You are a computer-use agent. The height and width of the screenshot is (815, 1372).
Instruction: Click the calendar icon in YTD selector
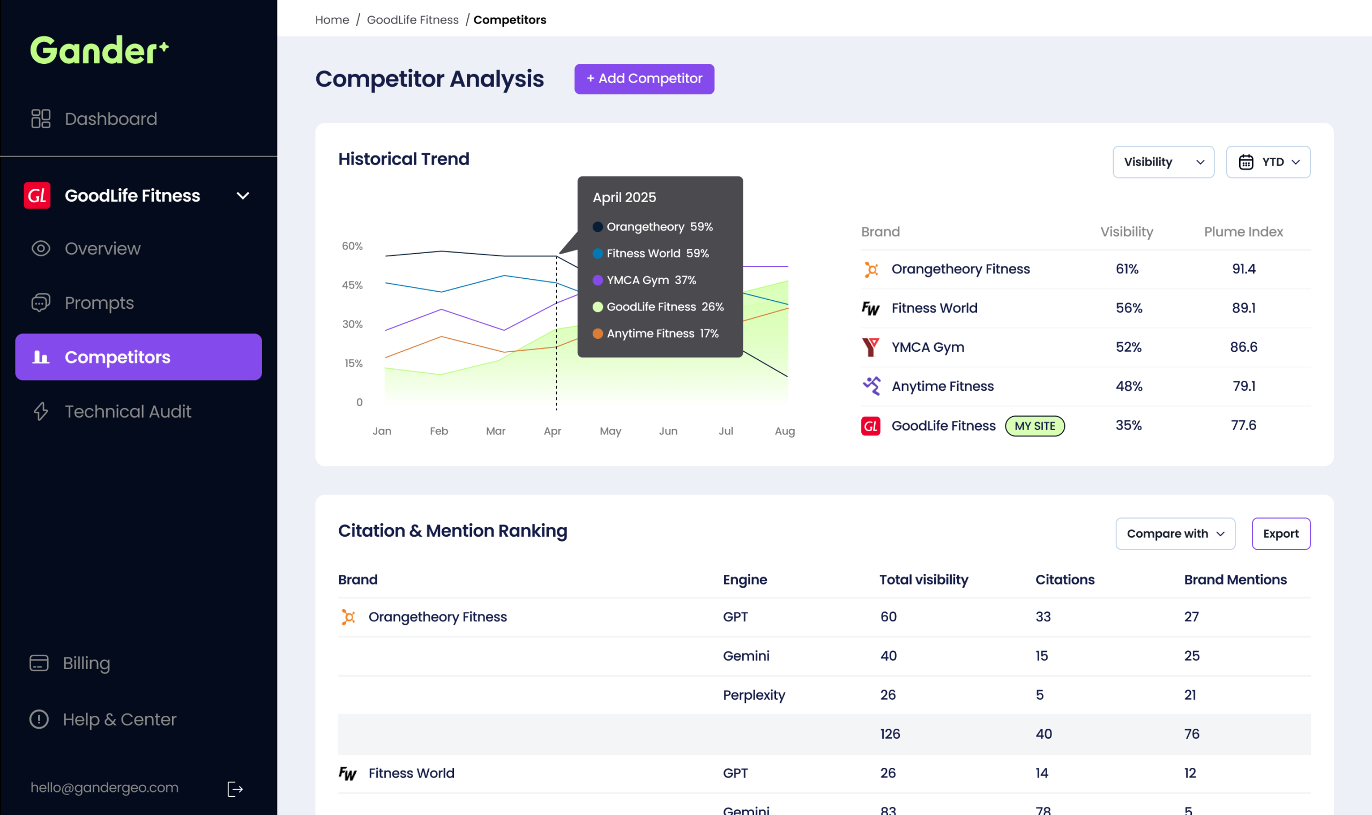(1246, 162)
